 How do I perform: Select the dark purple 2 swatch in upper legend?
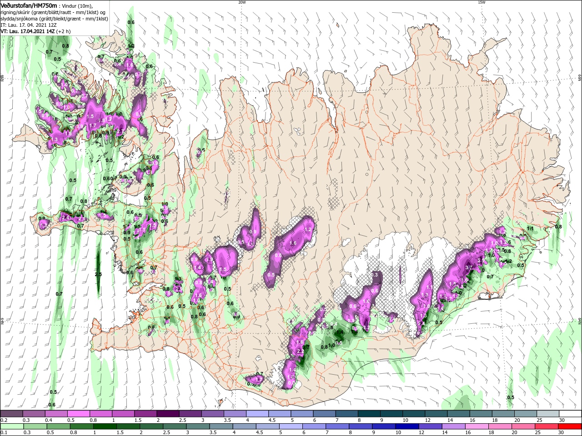pyautogui.click(x=168, y=414)
